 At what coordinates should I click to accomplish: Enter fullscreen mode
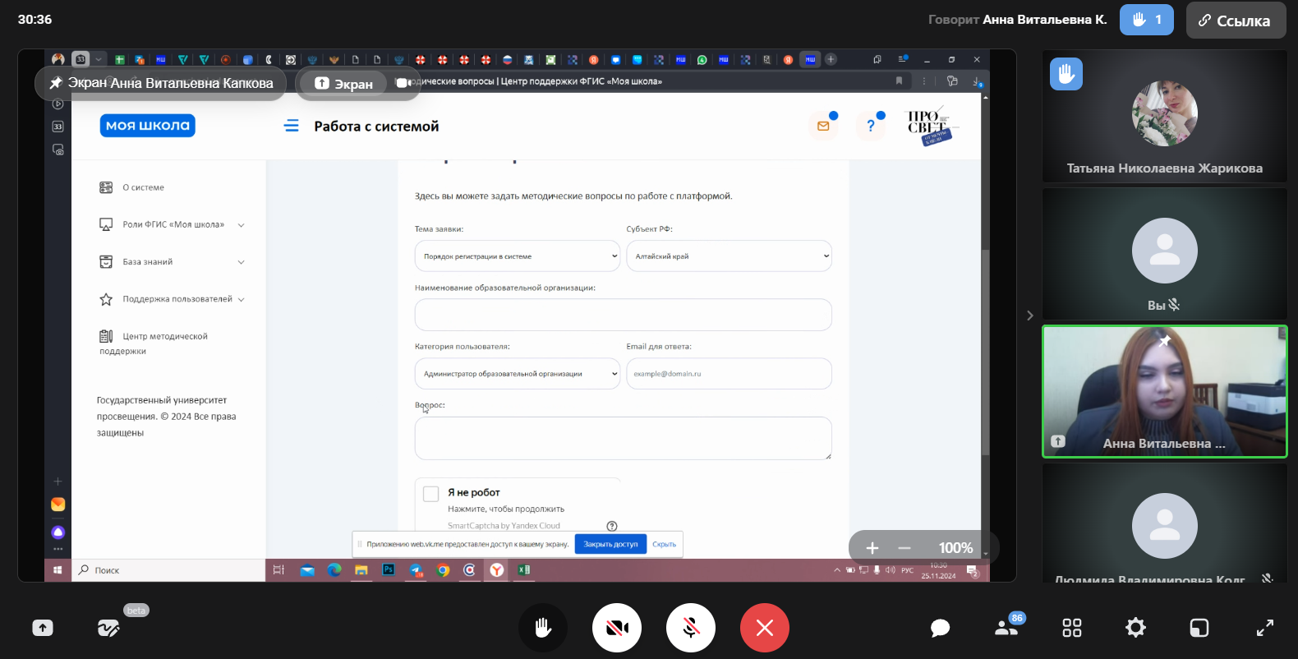(x=1265, y=628)
